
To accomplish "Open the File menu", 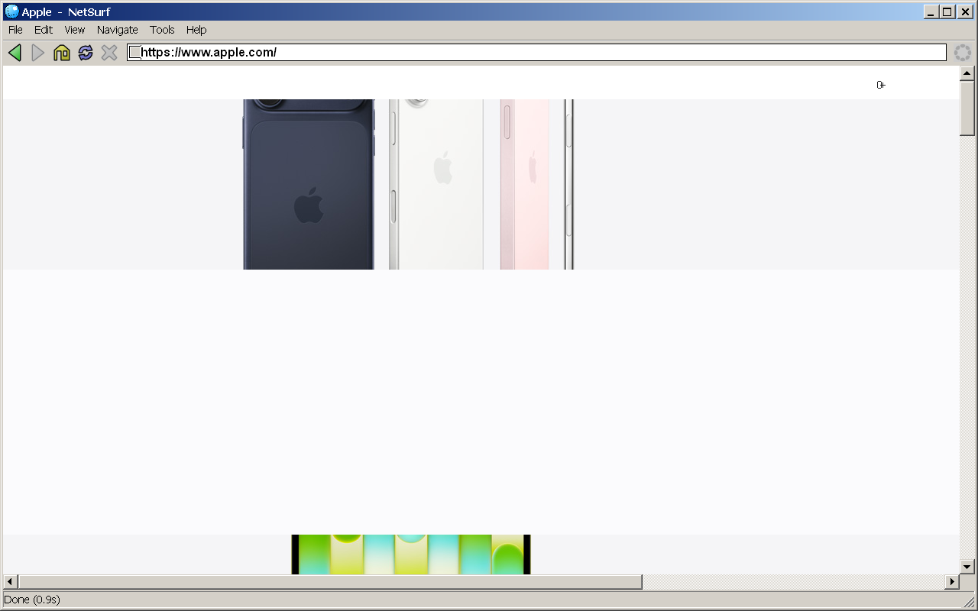I will pyautogui.click(x=15, y=30).
